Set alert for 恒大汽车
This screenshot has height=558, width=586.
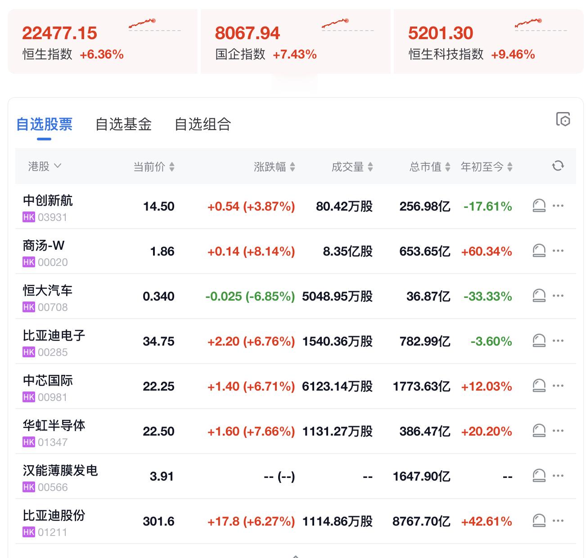[539, 296]
